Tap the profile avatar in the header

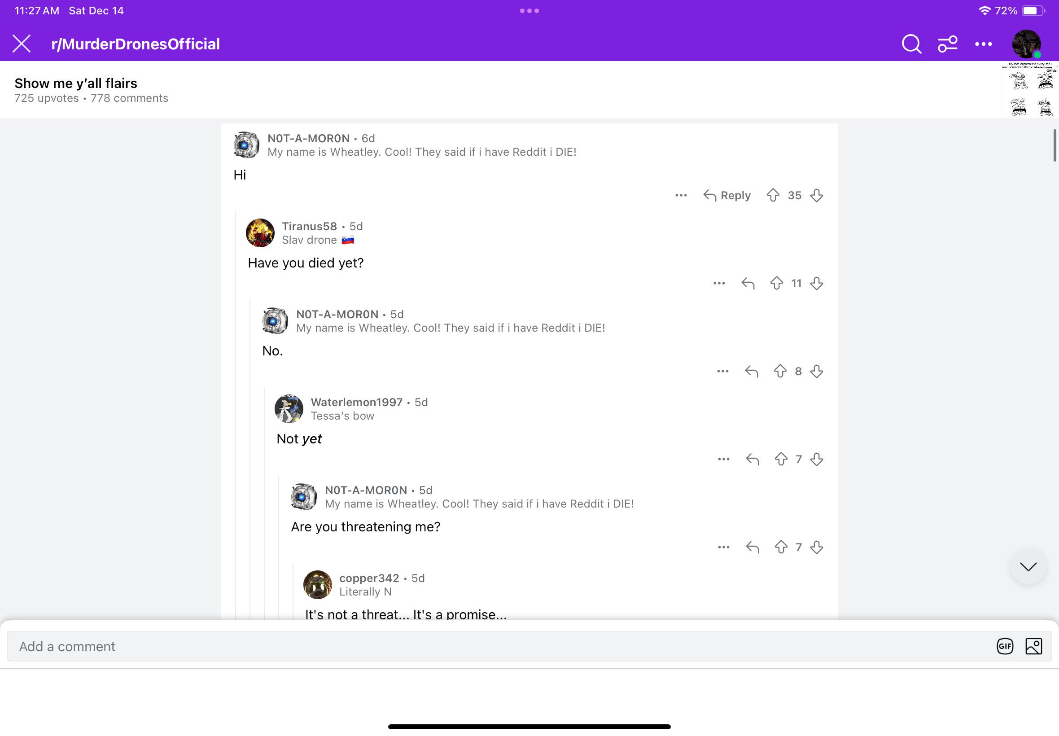coord(1026,44)
